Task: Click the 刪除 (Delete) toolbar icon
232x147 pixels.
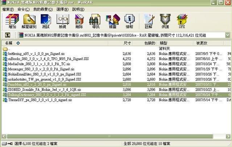Action: coord(79,21)
